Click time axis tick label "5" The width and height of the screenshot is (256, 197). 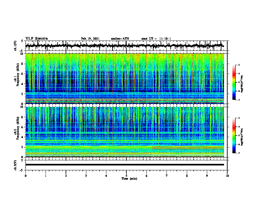tap(126, 176)
